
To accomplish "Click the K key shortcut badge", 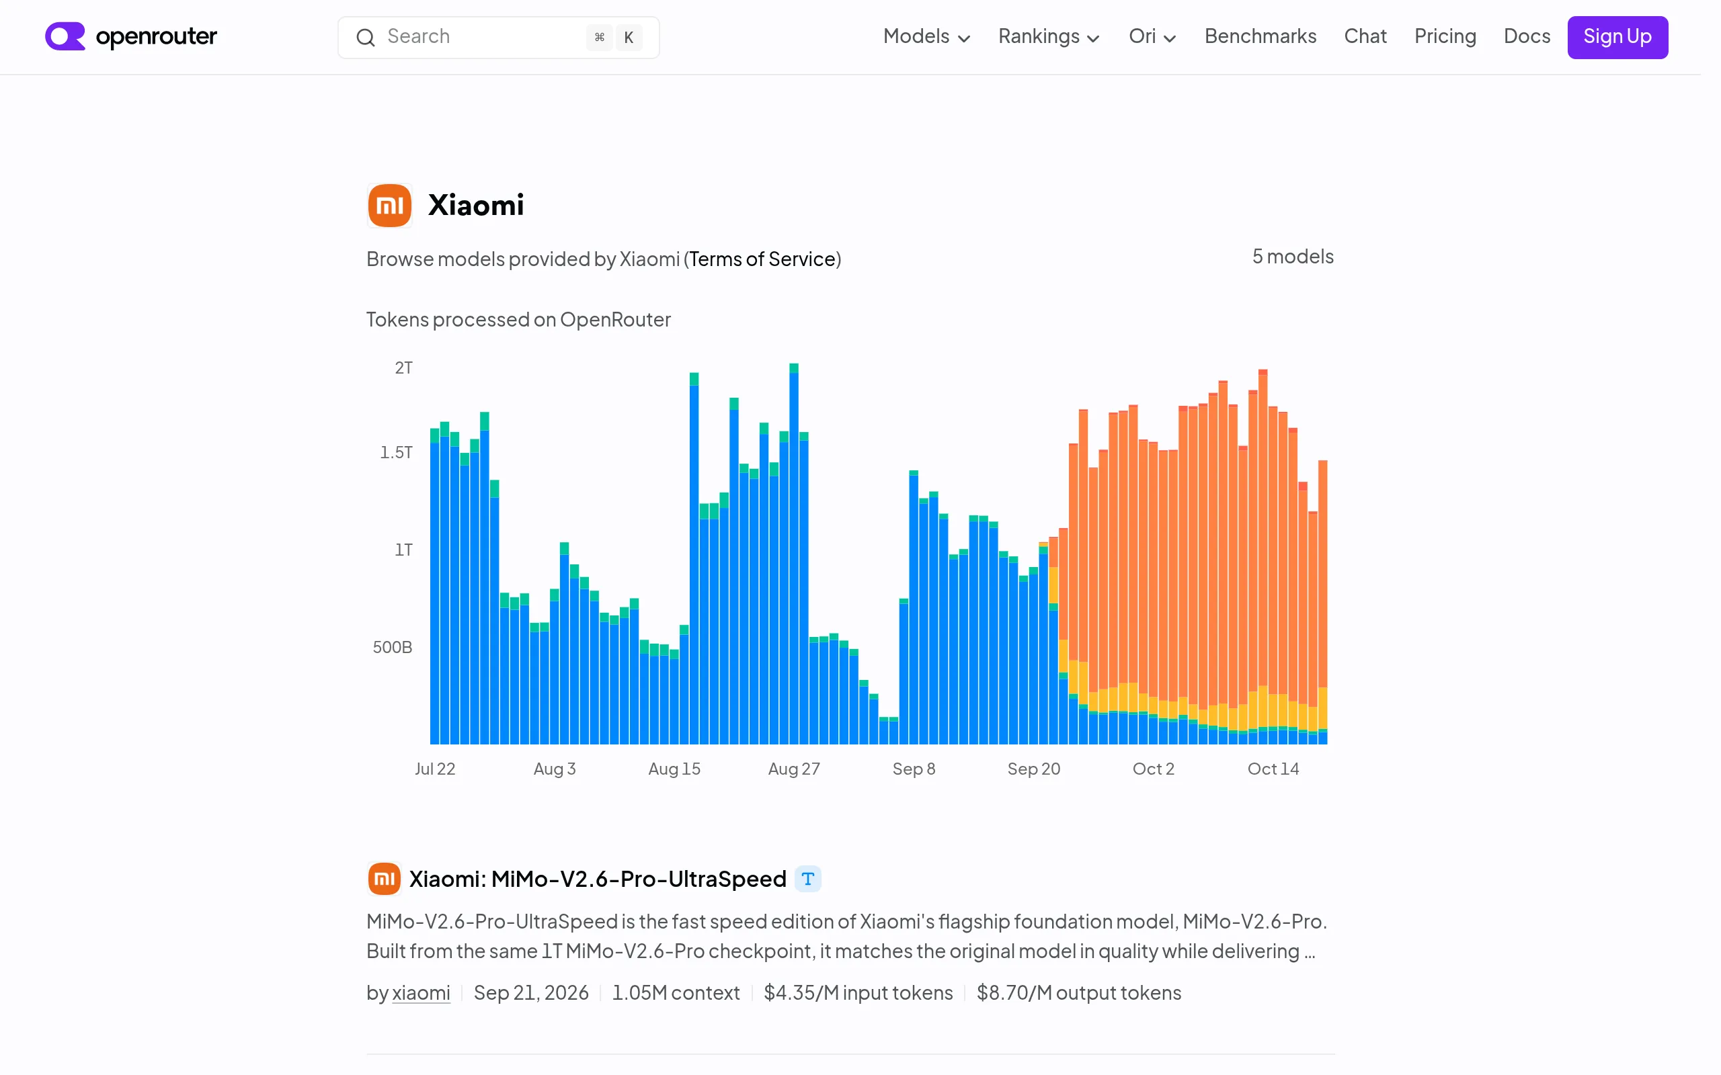I will (x=629, y=38).
